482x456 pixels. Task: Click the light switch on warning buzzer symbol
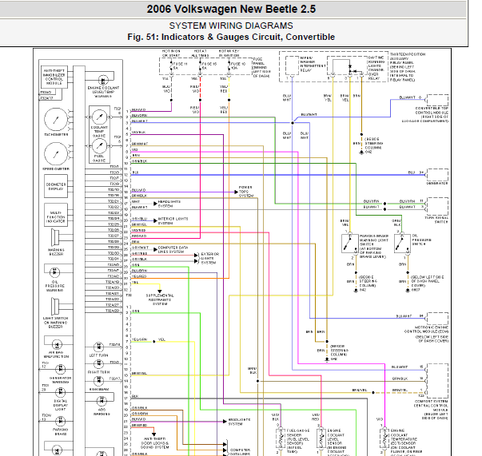click(x=55, y=307)
